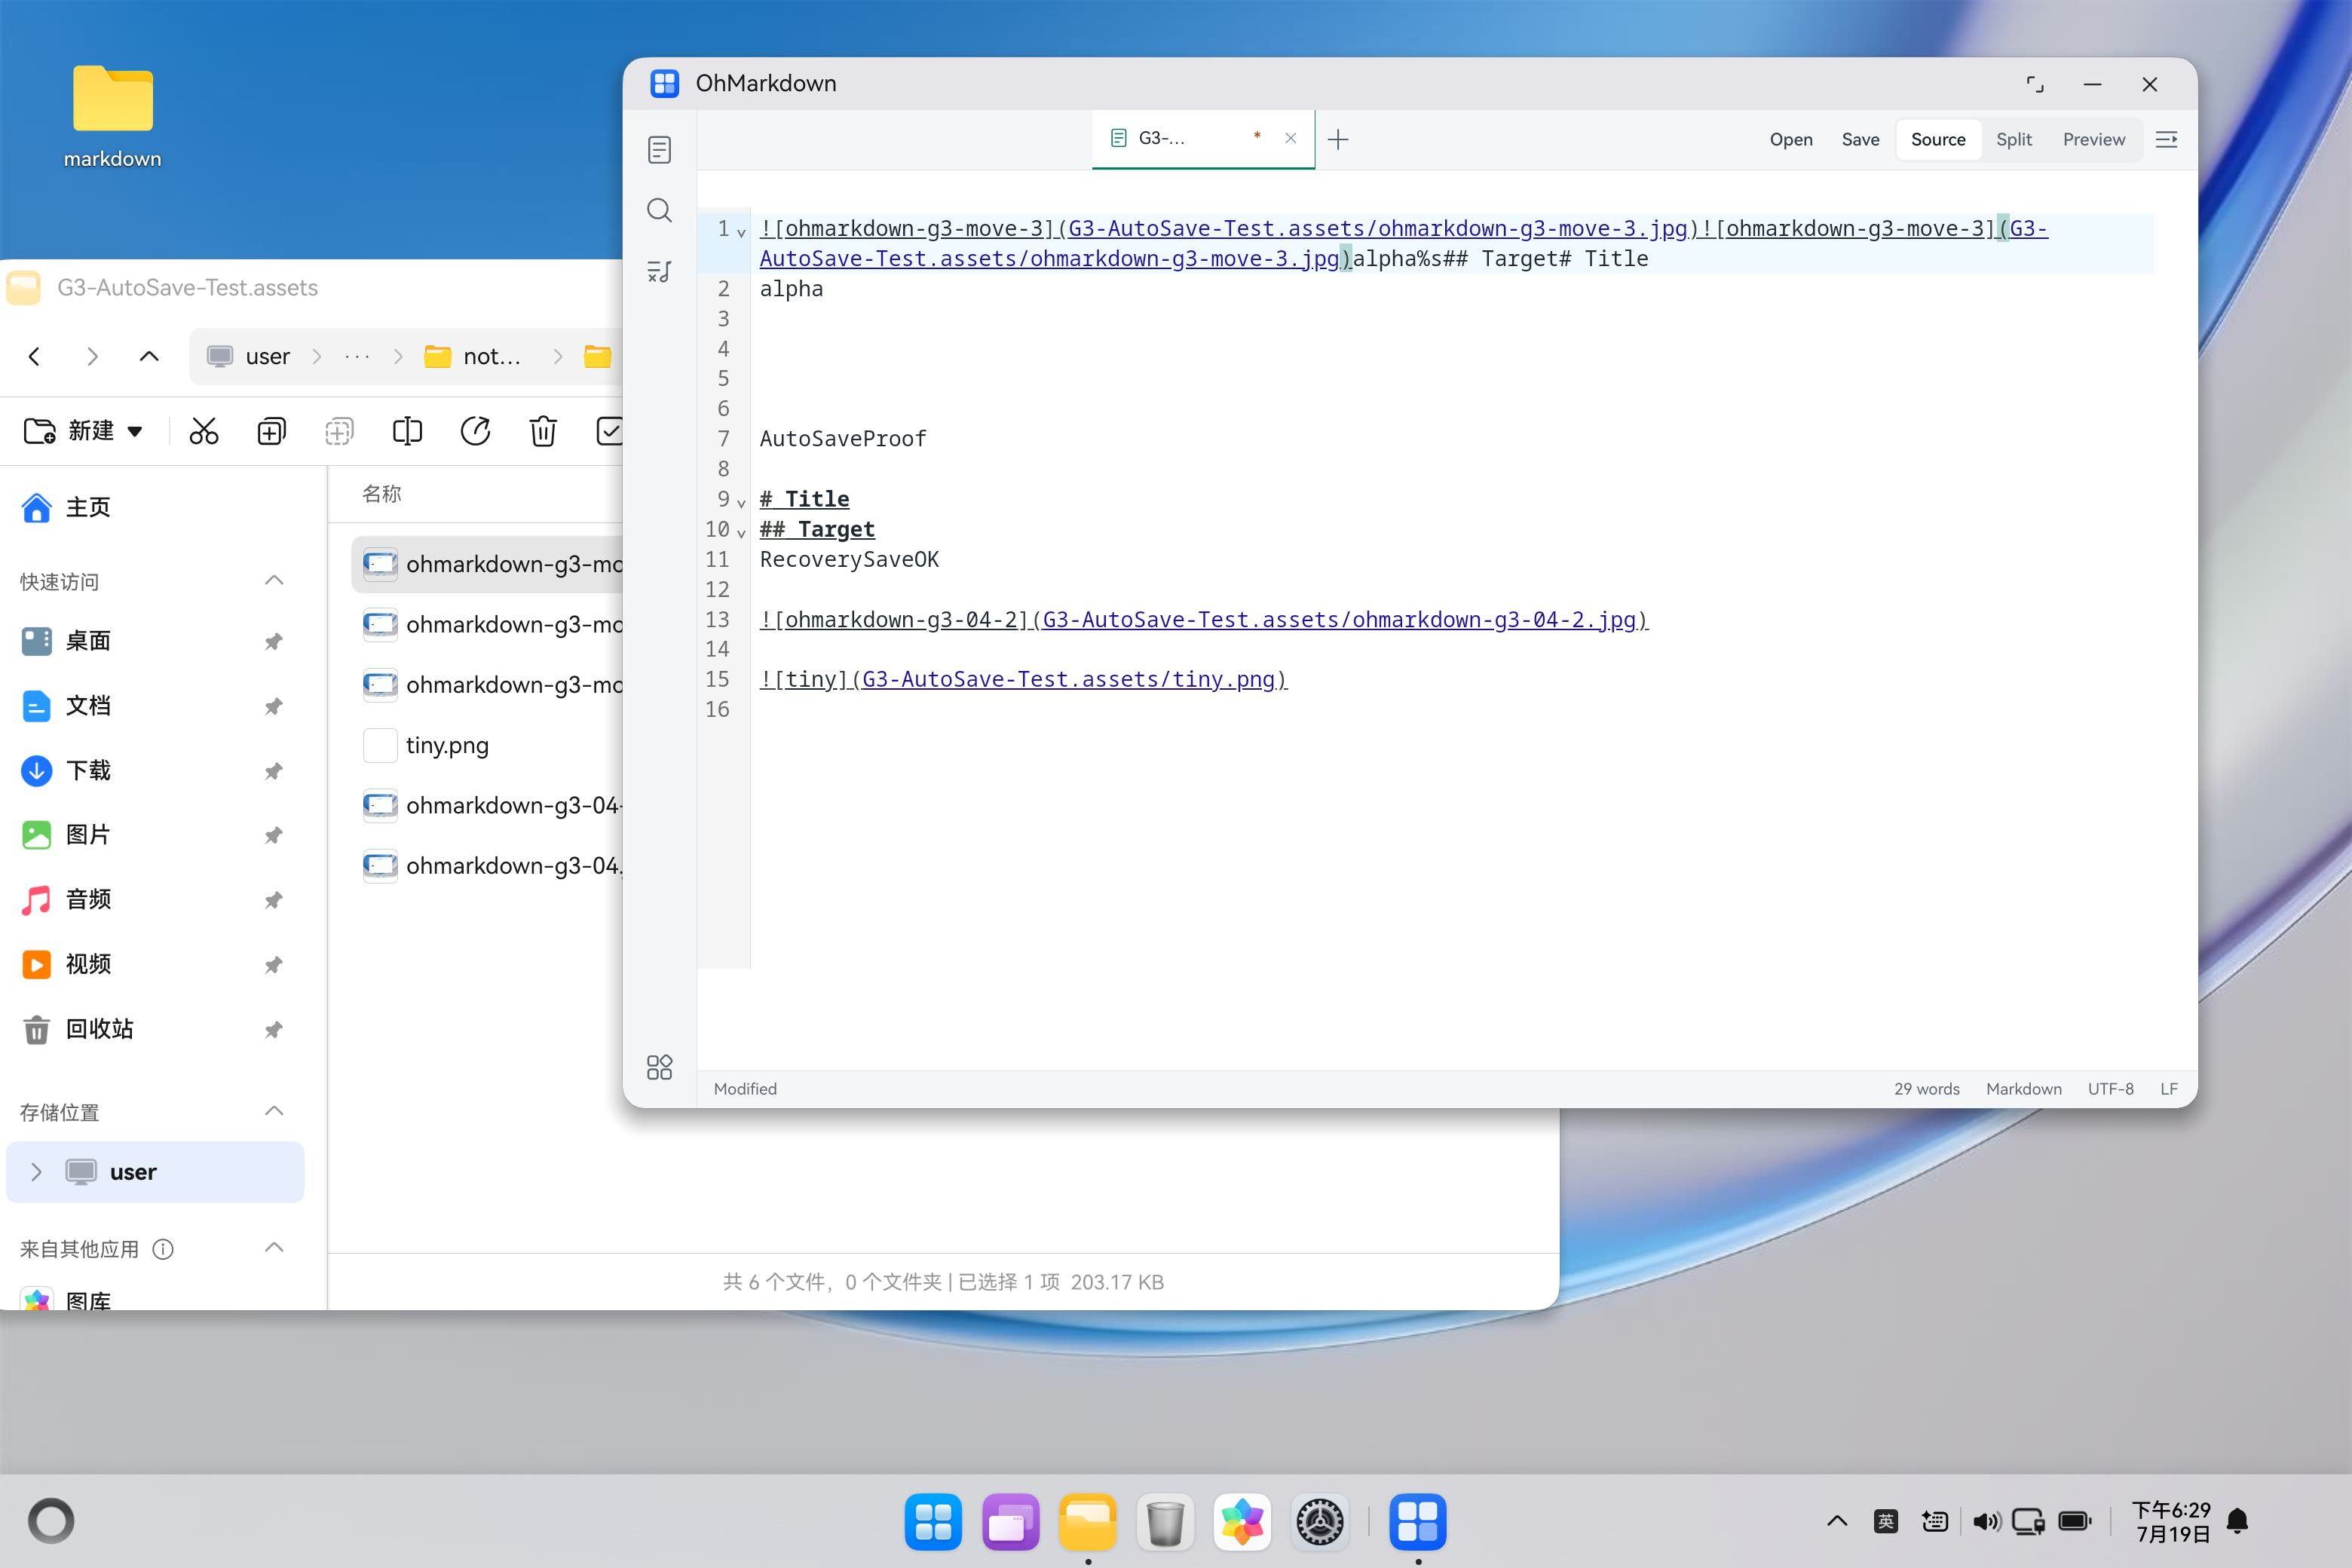Expand the collapsed path ellipsis in breadcrumb
The width and height of the screenshot is (2352, 1568).
click(x=357, y=356)
